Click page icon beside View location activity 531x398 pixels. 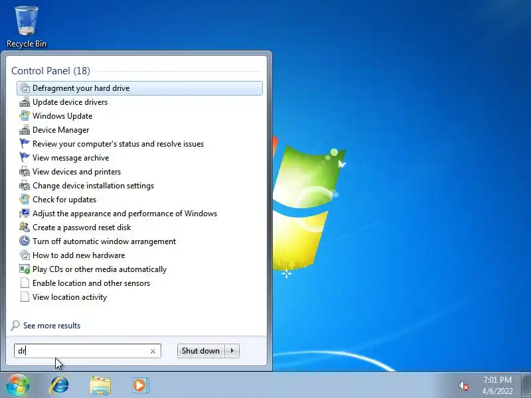point(25,297)
